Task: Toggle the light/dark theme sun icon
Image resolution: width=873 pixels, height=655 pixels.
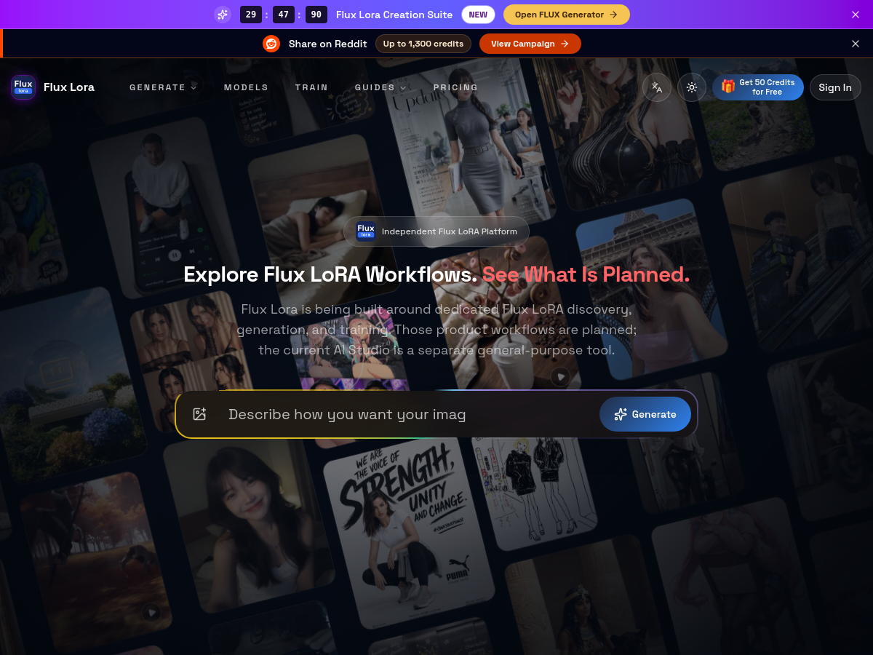Action: (x=692, y=87)
